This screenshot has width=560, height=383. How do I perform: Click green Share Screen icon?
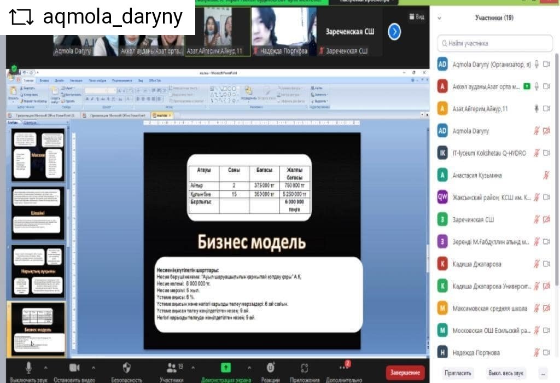226,368
